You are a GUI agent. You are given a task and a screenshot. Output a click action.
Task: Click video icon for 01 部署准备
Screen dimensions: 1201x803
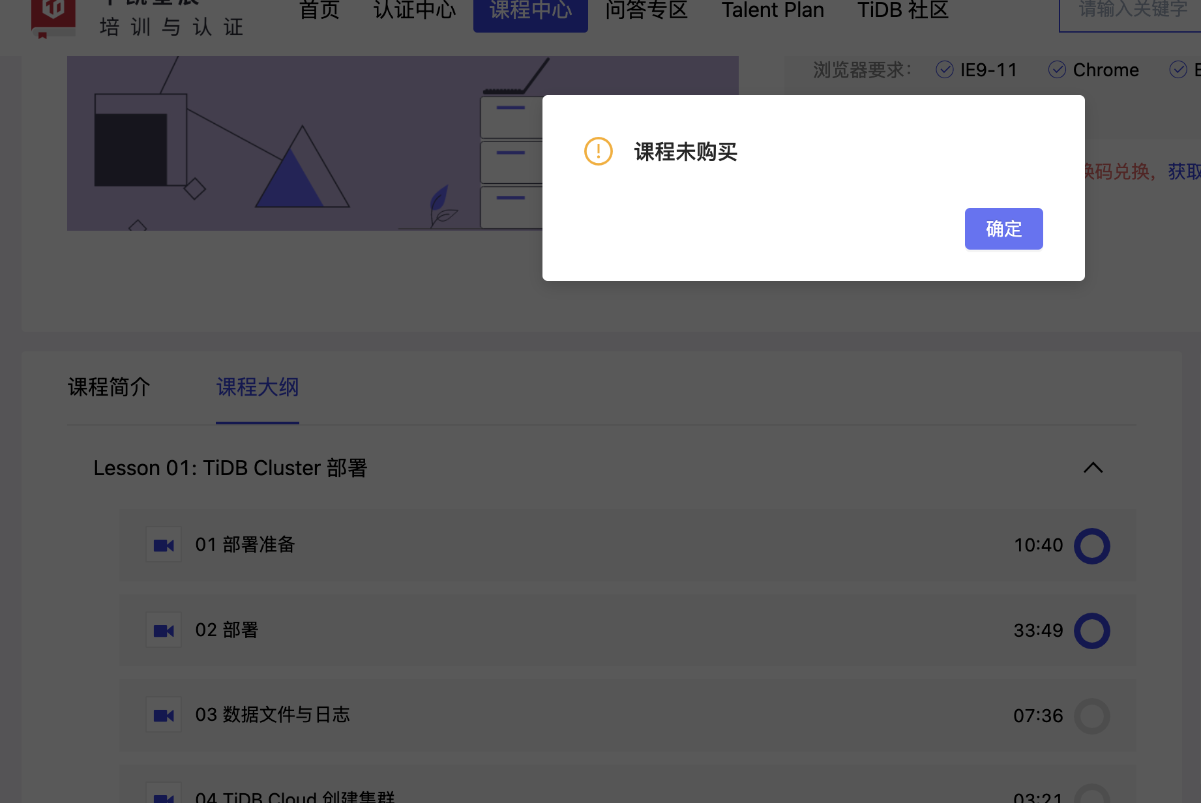click(164, 546)
